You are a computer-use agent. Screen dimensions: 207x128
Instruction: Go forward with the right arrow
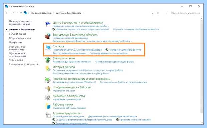pos(13,13)
